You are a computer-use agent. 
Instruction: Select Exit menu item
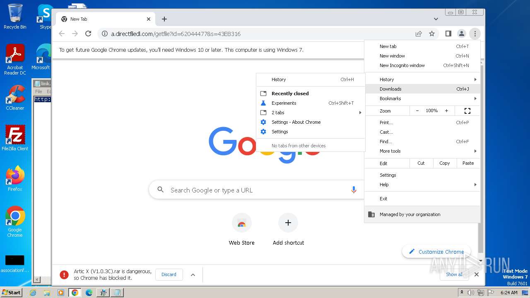422,199
